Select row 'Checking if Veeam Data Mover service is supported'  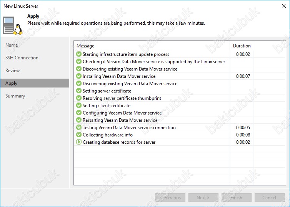tap(180, 62)
